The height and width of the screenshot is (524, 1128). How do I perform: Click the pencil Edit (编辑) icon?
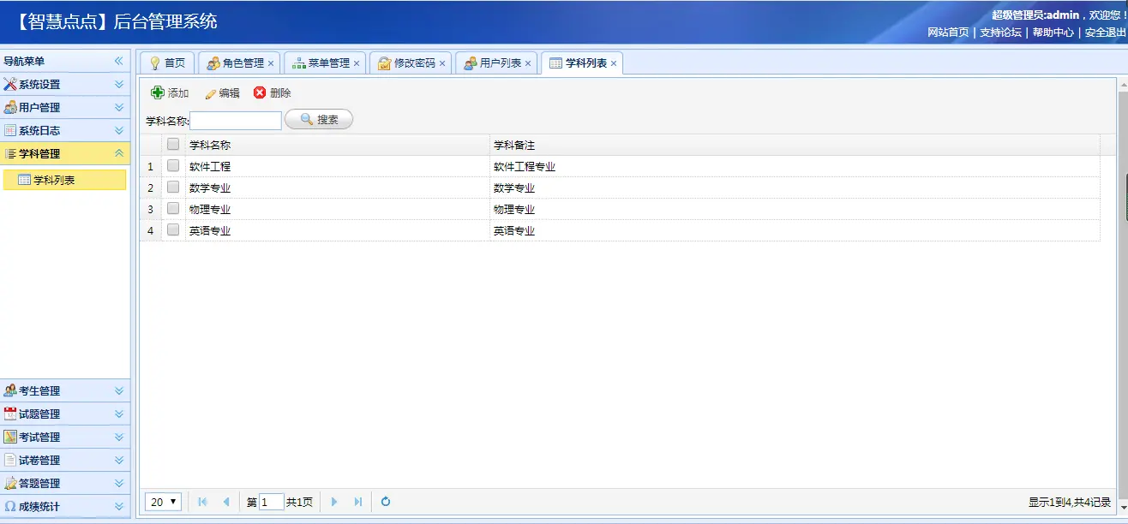(x=211, y=93)
